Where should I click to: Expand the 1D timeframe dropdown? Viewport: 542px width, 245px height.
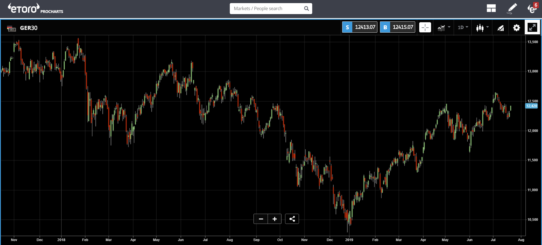point(463,27)
